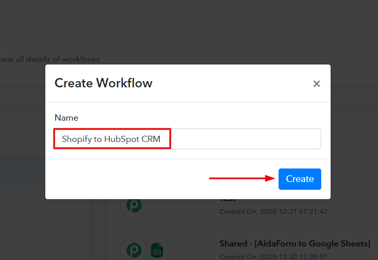Click the Pabbly icon beside the 2020-12-31 workflow

tap(134, 205)
